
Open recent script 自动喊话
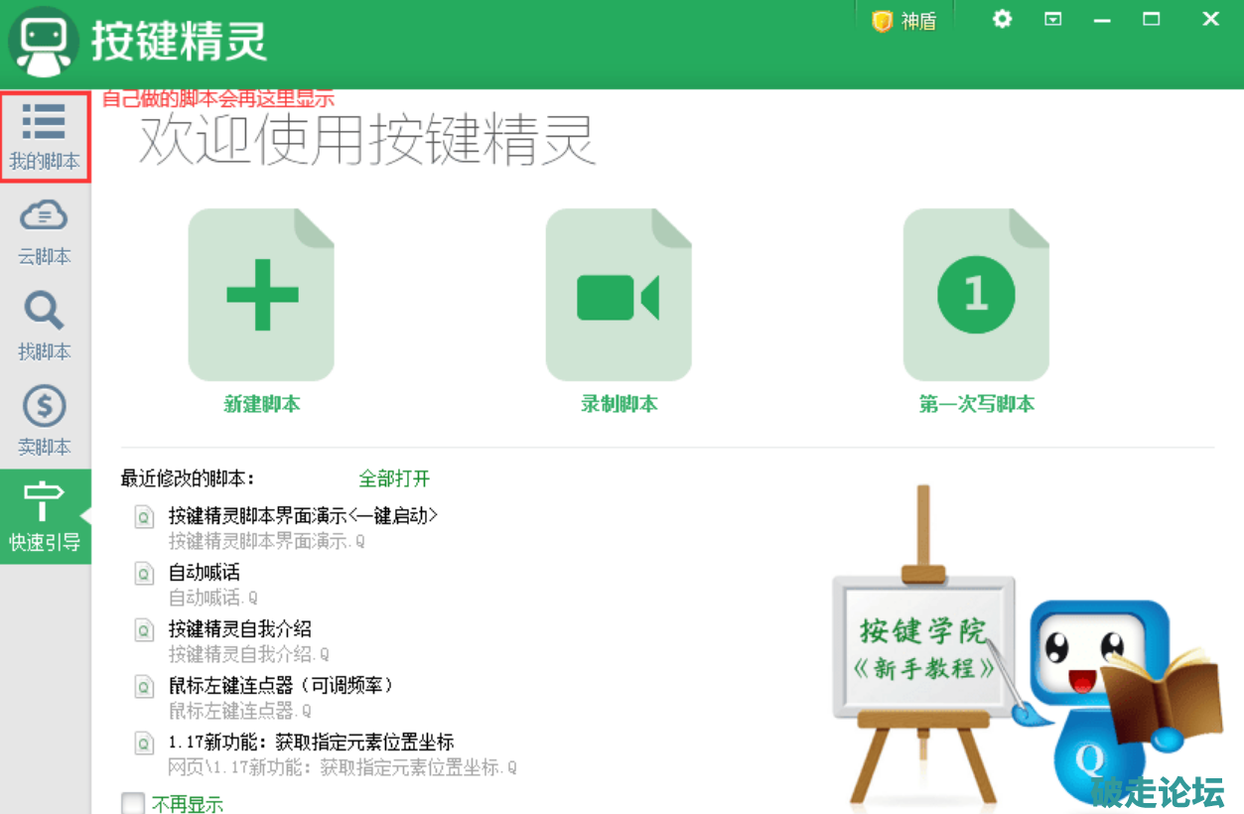[205, 573]
